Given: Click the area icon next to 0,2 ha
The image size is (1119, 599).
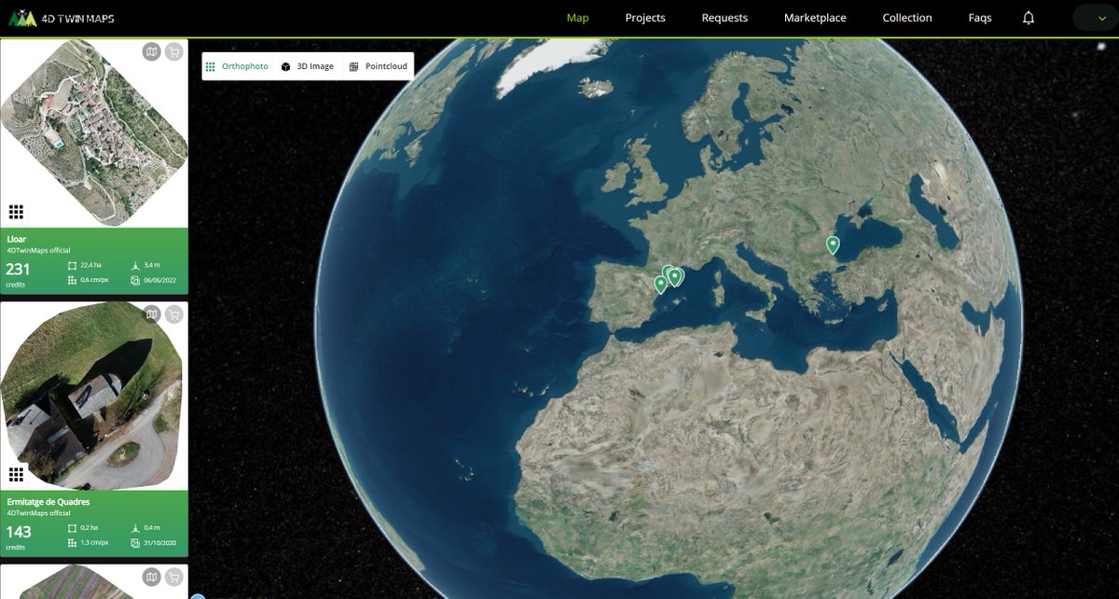Looking at the screenshot, I should coord(73,528).
